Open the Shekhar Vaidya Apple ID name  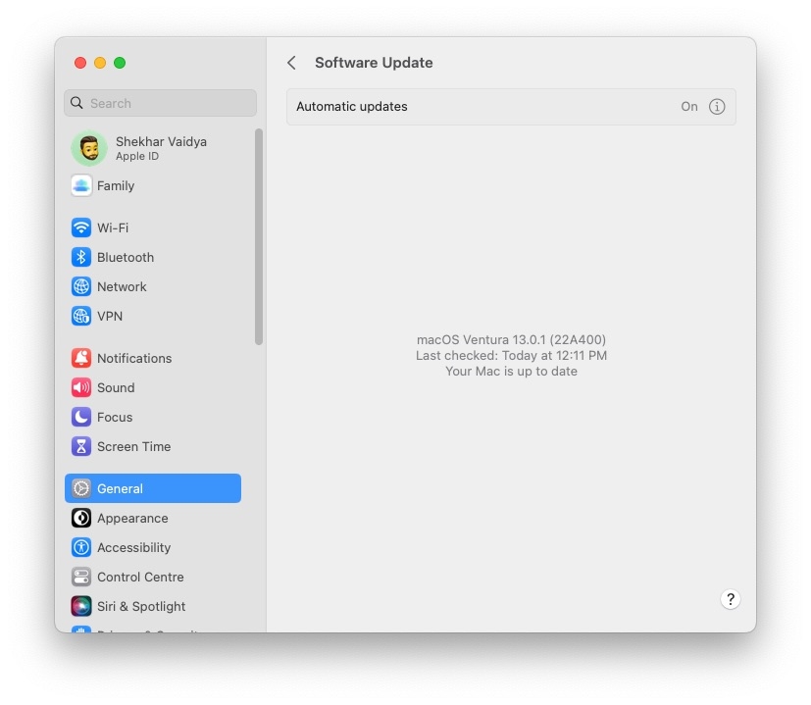pos(161,142)
